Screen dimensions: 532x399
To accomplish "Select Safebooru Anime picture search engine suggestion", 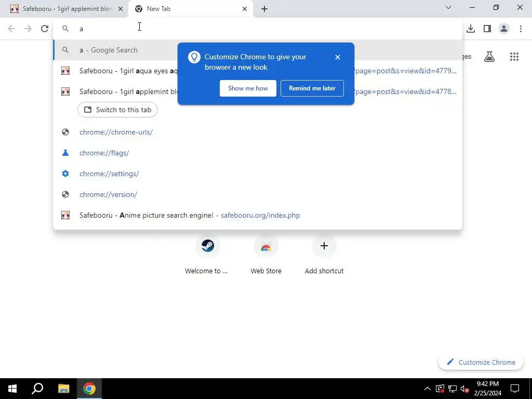I will 258,215.
